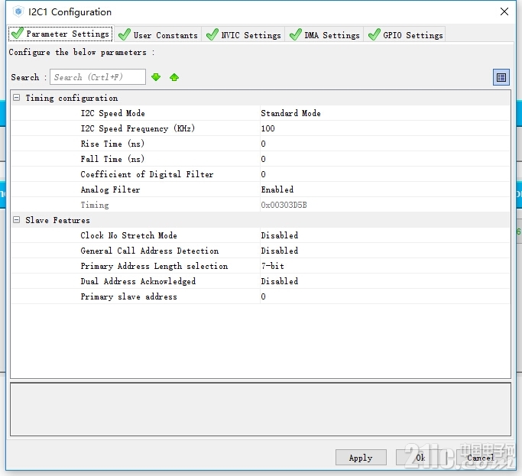
Task: Toggle the parameter description view icon
Action: click(x=501, y=77)
